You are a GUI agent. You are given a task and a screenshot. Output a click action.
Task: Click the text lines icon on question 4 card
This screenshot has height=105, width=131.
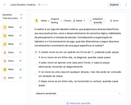coord(20,52)
